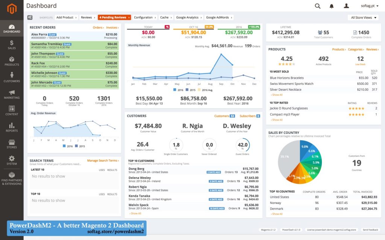Click the 4 Pending Reviews button
385x240 pixels.
pyautogui.click(x=114, y=17)
